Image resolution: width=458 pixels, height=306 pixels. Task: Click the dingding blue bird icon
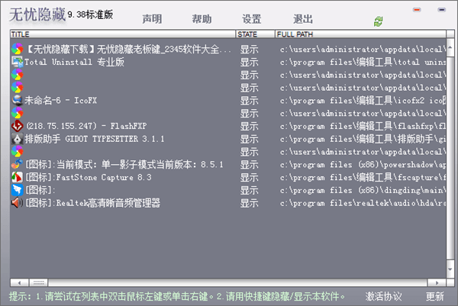17,190
